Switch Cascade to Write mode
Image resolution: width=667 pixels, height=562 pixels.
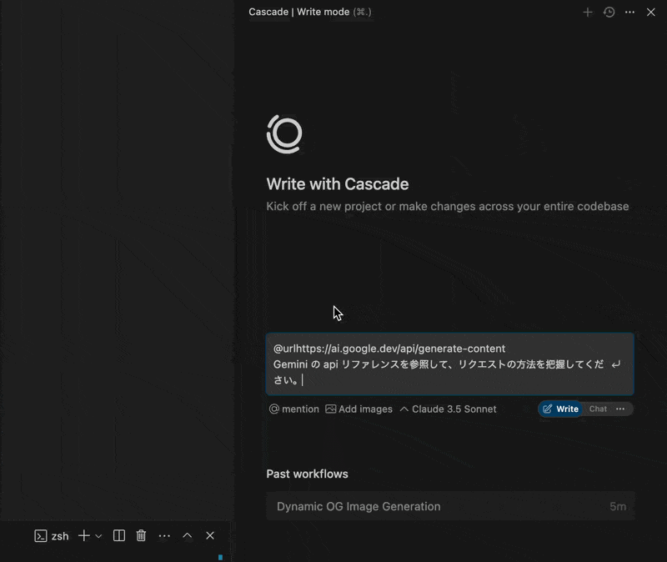pyautogui.click(x=560, y=409)
